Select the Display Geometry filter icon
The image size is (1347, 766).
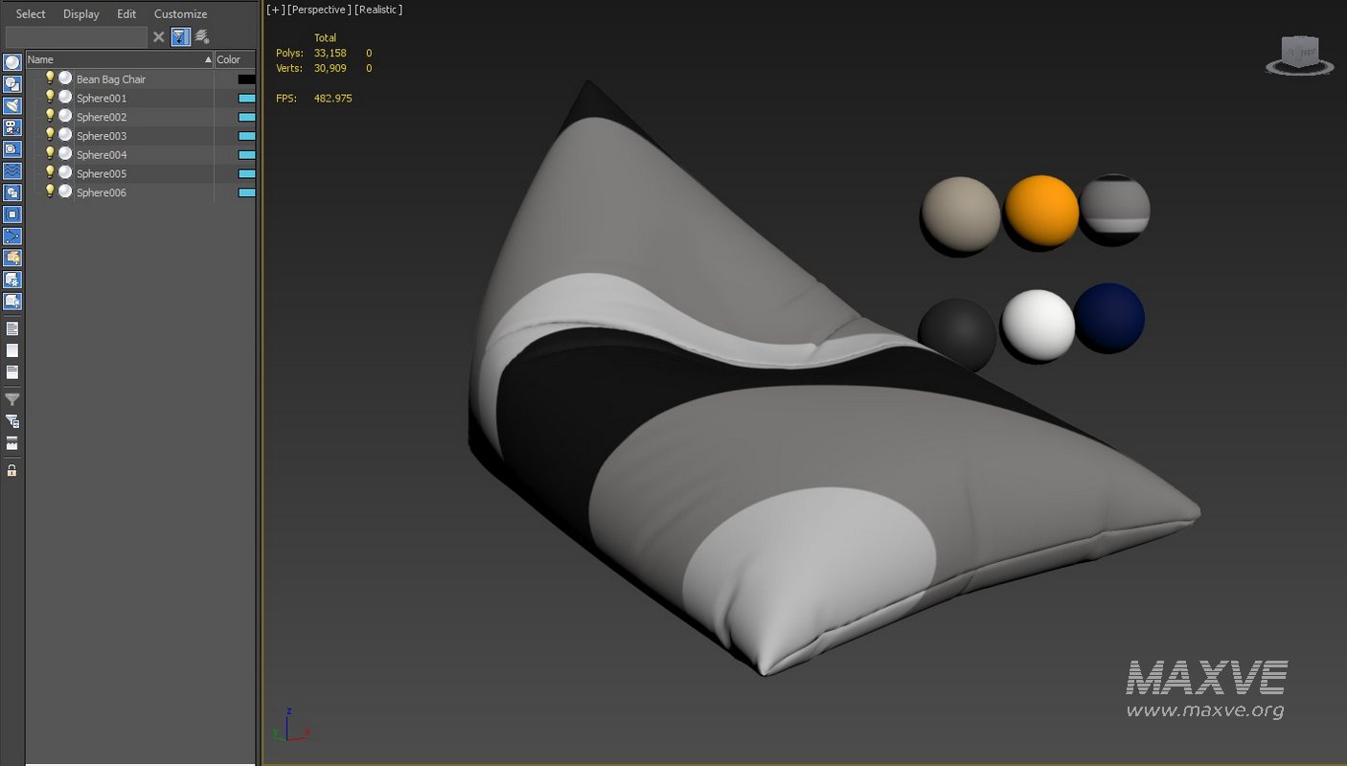[11, 61]
